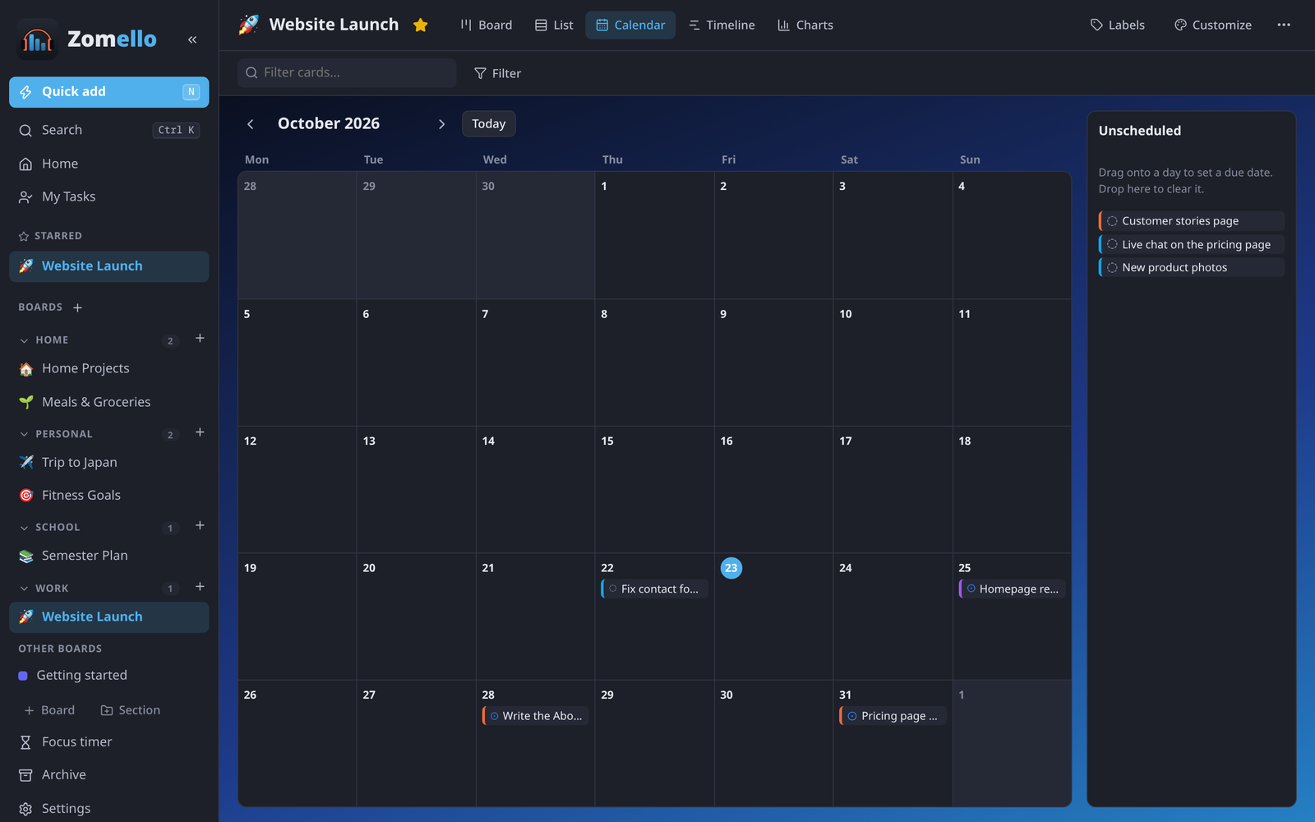Image resolution: width=1315 pixels, height=822 pixels.
Task: Open Settings
Action: [x=109, y=808]
